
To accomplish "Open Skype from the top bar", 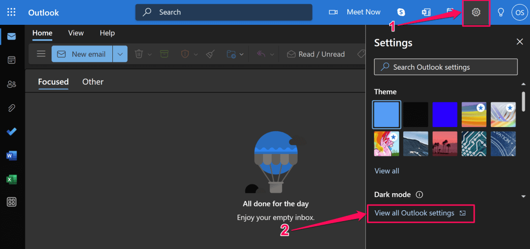I will coord(401,12).
